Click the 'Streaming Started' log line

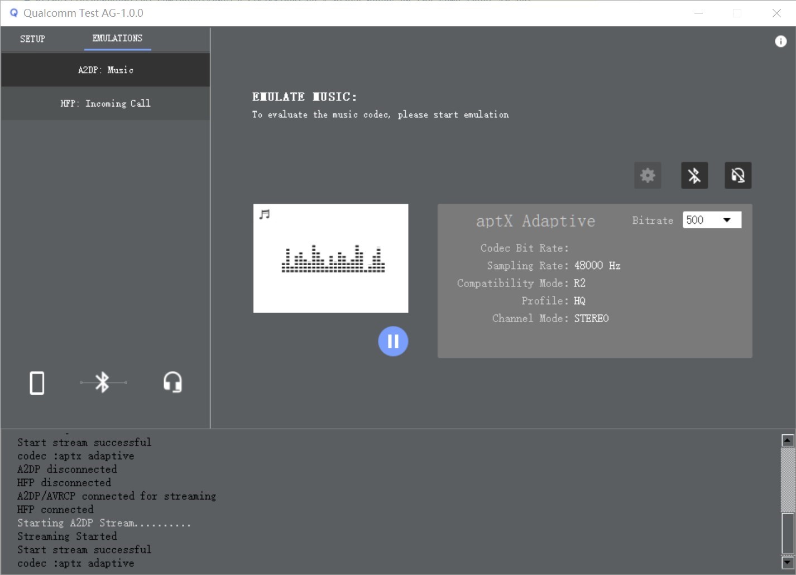tap(67, 536)
